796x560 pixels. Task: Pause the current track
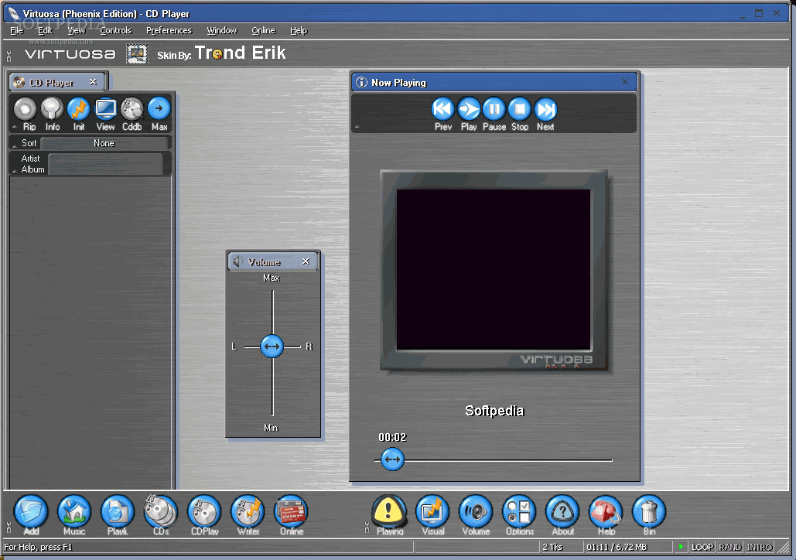coord(494,108)
